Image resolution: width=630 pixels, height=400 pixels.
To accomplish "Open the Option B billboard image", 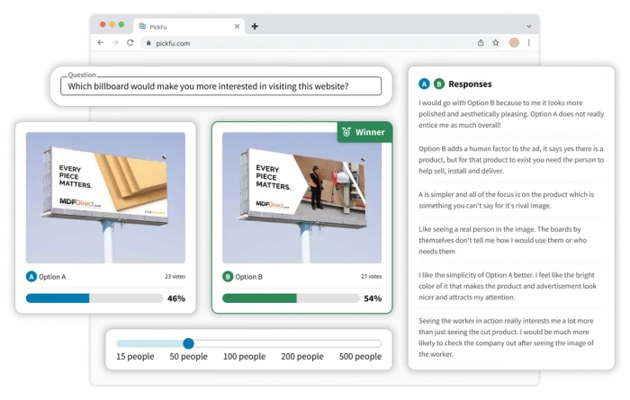I will coord(301,198).
